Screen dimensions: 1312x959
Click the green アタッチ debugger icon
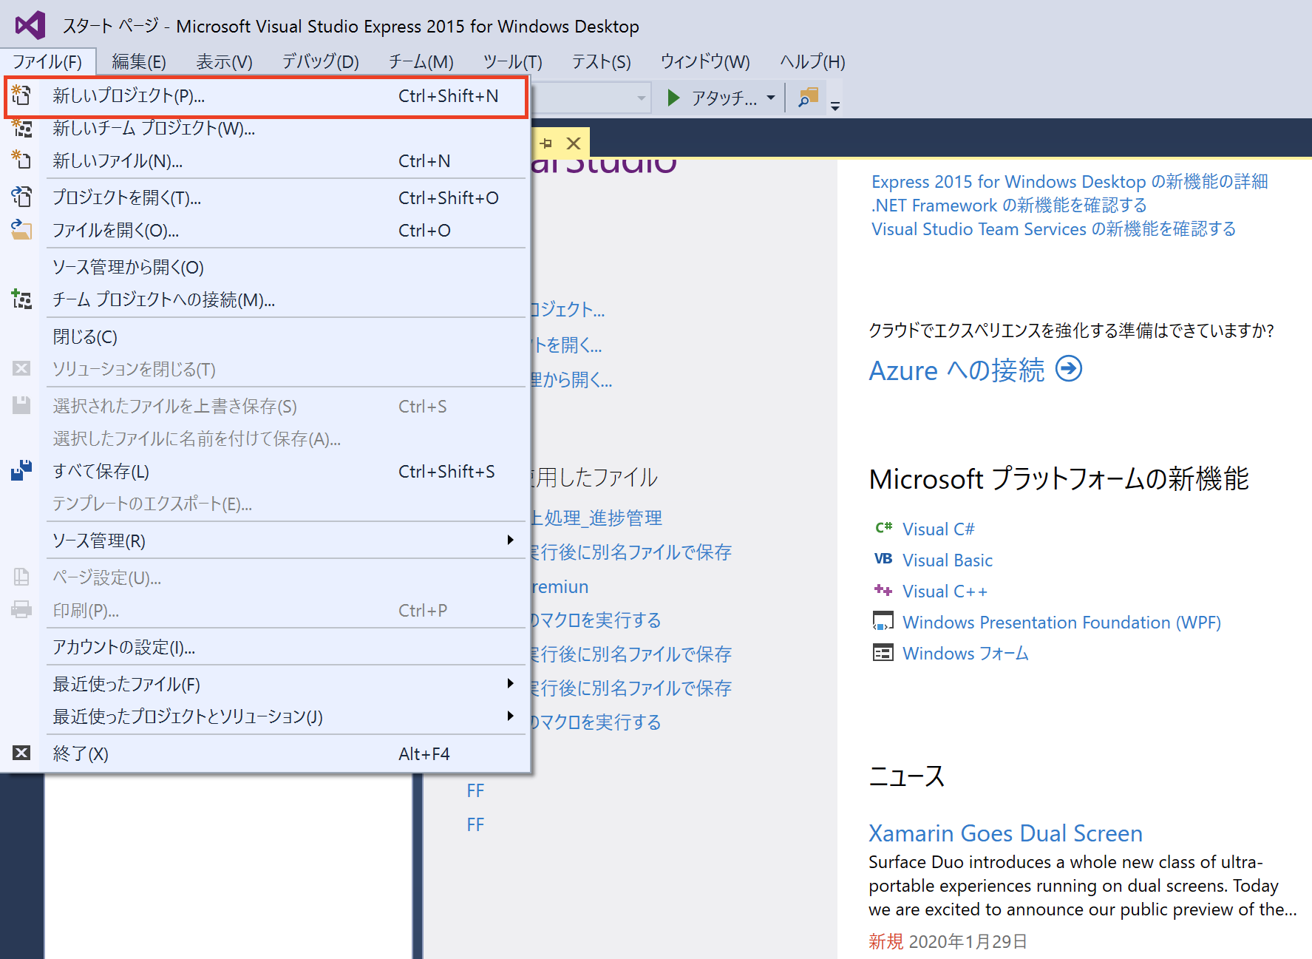(x=673, y=97)
